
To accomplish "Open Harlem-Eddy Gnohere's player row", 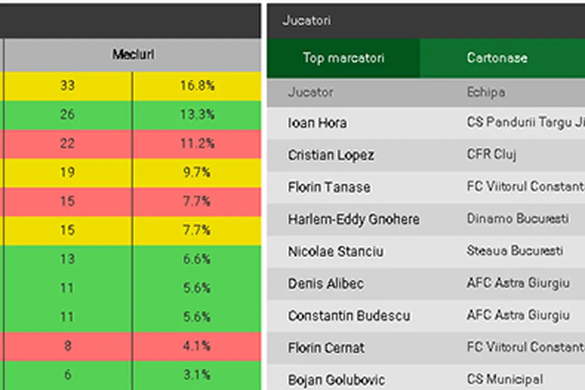I will coord(353,220).
